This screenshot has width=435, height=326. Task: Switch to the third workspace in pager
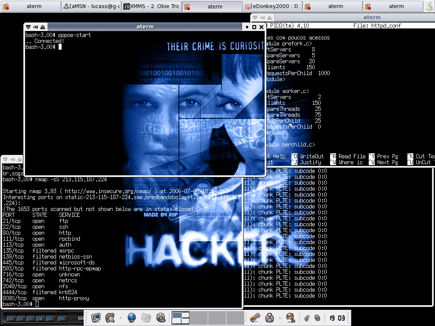pyautogui.click(x=217, y=318)
